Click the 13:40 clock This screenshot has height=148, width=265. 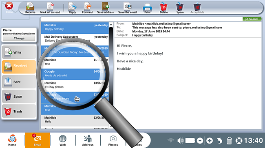coord(253,140)
